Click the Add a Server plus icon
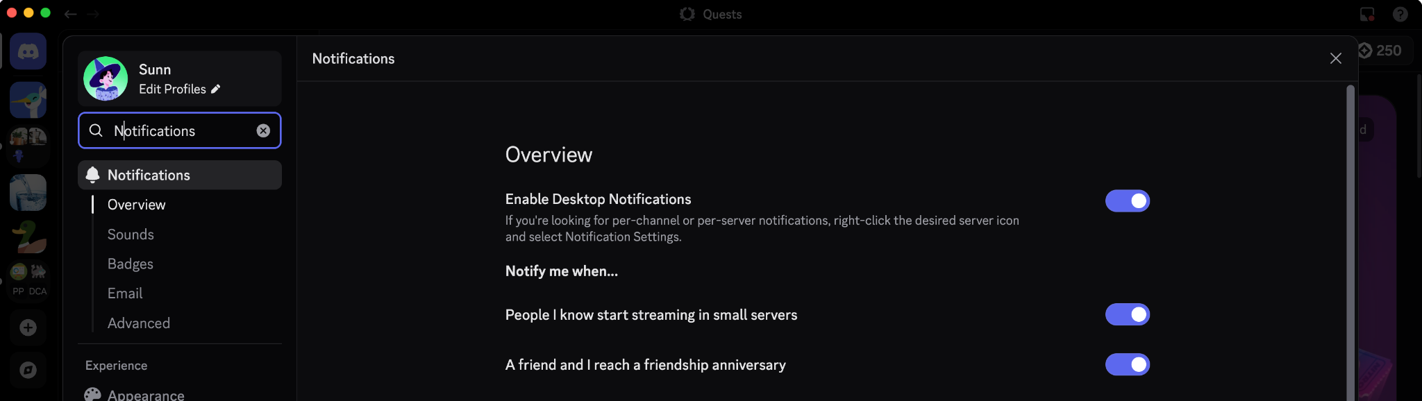 click(x=28, y=327)
